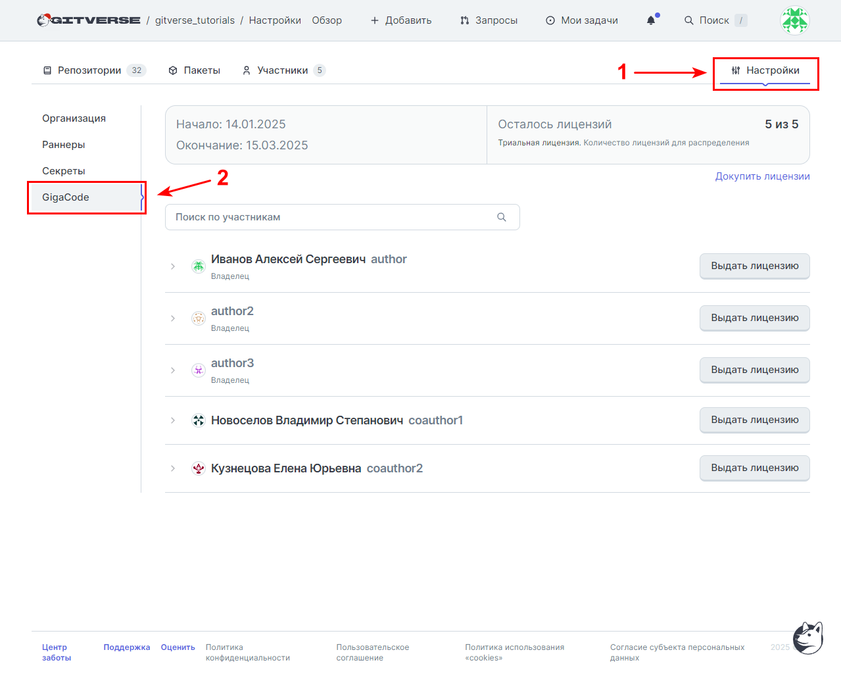Open the Пакеты tab
This screenshot has width=841, height=673.
[x=194, y=70]
